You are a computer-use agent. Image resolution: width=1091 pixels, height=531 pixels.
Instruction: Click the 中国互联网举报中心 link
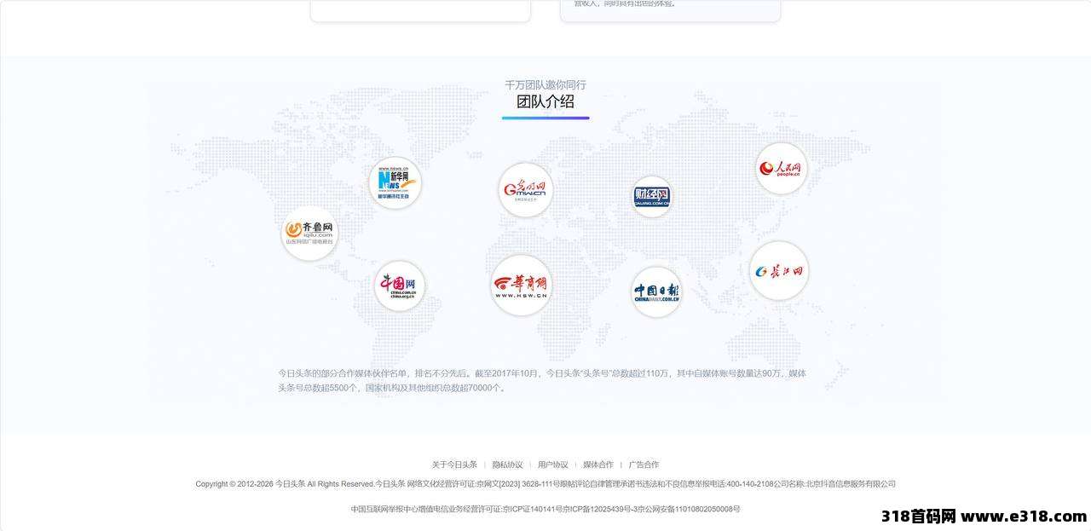pyautogui.click(x=385, y=509)
